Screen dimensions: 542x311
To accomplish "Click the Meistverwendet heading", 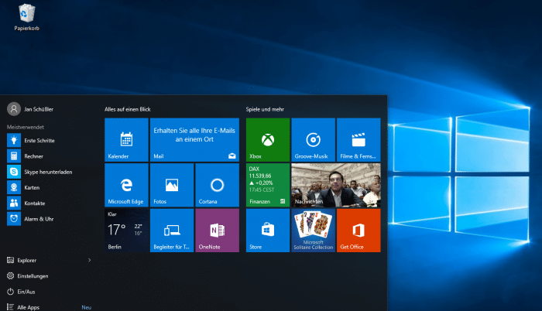I will click(26, 127).
